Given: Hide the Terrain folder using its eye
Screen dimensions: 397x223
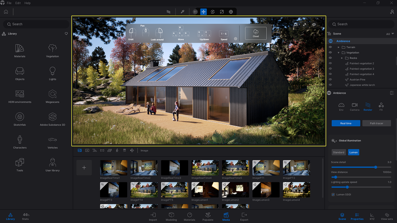Looking at the screenshot, I should tap(330, 47).
